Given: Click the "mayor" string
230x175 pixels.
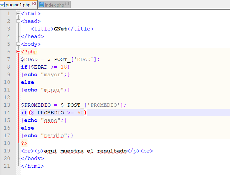Looking at the screenshot, I should click(x=52, y=75).
